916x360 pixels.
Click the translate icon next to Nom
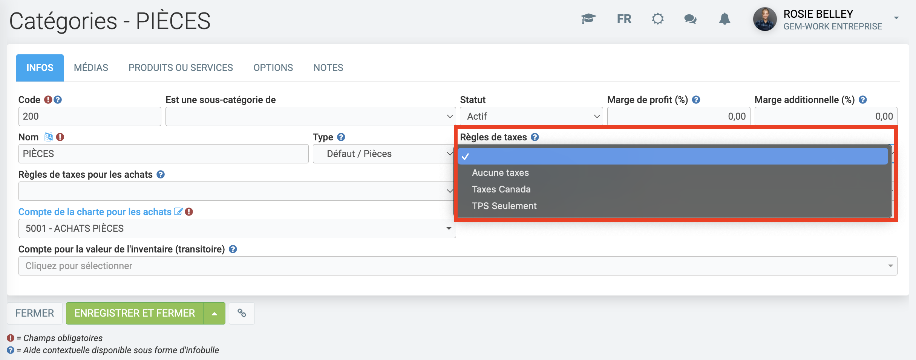click(x=48, y=137)
